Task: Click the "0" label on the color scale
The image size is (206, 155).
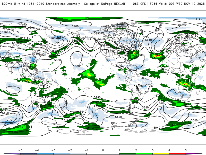Action: pos(103,150)
